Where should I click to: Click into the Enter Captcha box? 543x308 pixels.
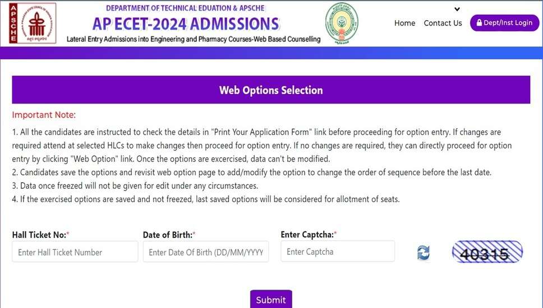point(338,251)
